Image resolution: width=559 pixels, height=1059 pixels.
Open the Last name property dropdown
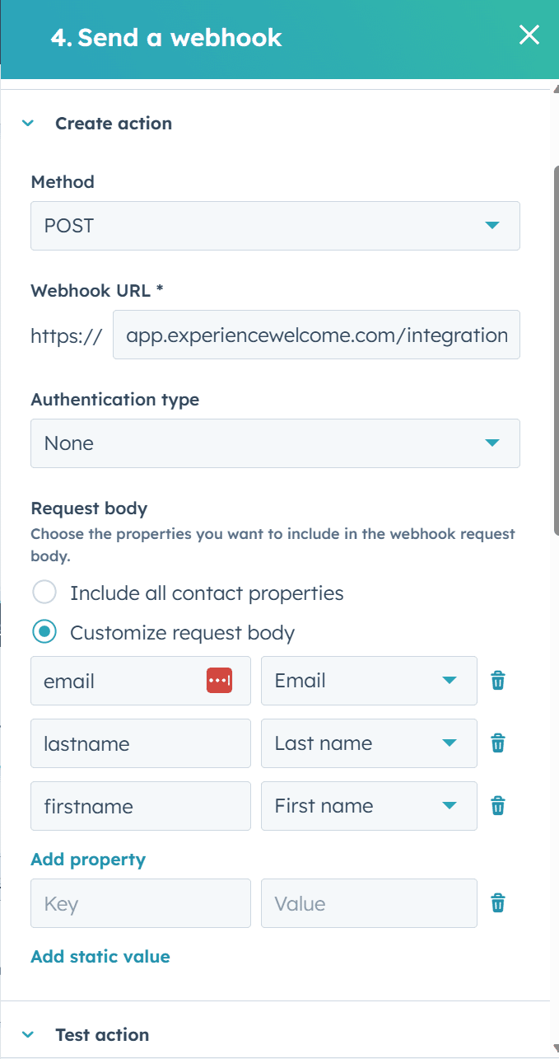(368, 743)
